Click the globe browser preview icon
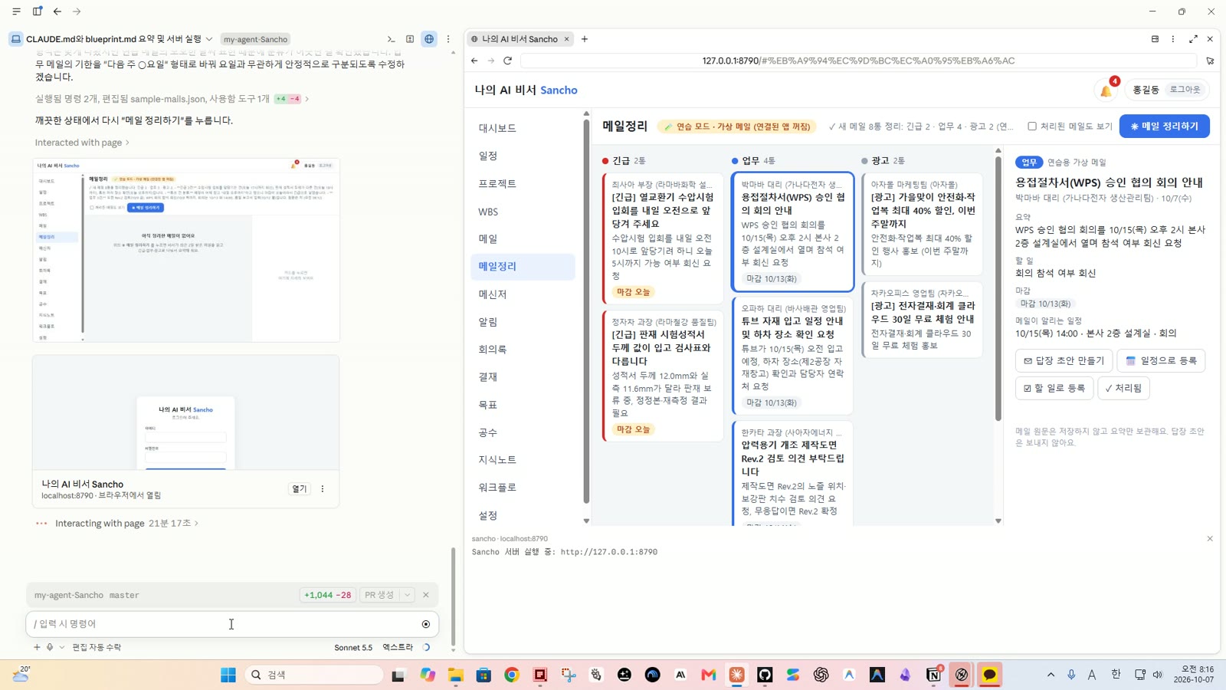This screenshot has height=690, width=1226. (429, 39)
